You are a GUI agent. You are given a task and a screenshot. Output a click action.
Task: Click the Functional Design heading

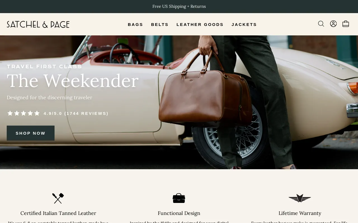tap(179, 213)
